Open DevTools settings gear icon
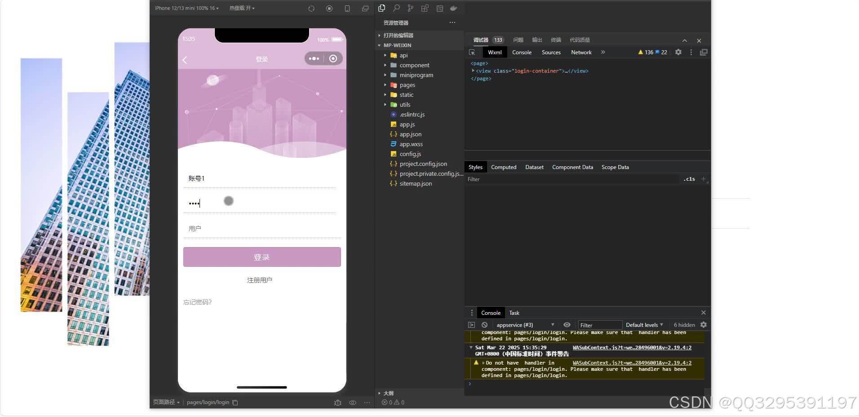This screenshot has width=859, height=417. 678,52
